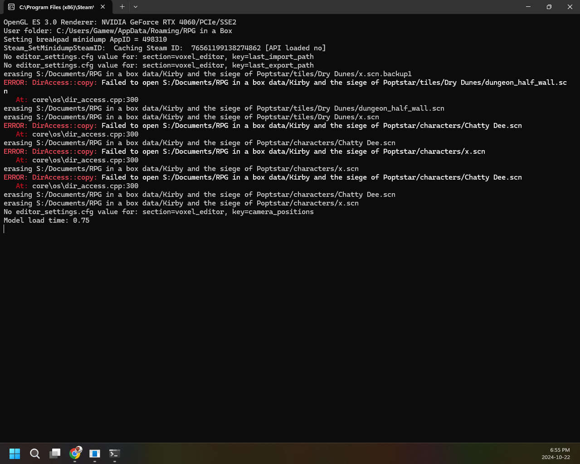
Task: Open the clock and date showing 6:55 PM
Action: [x=556, y=454]
